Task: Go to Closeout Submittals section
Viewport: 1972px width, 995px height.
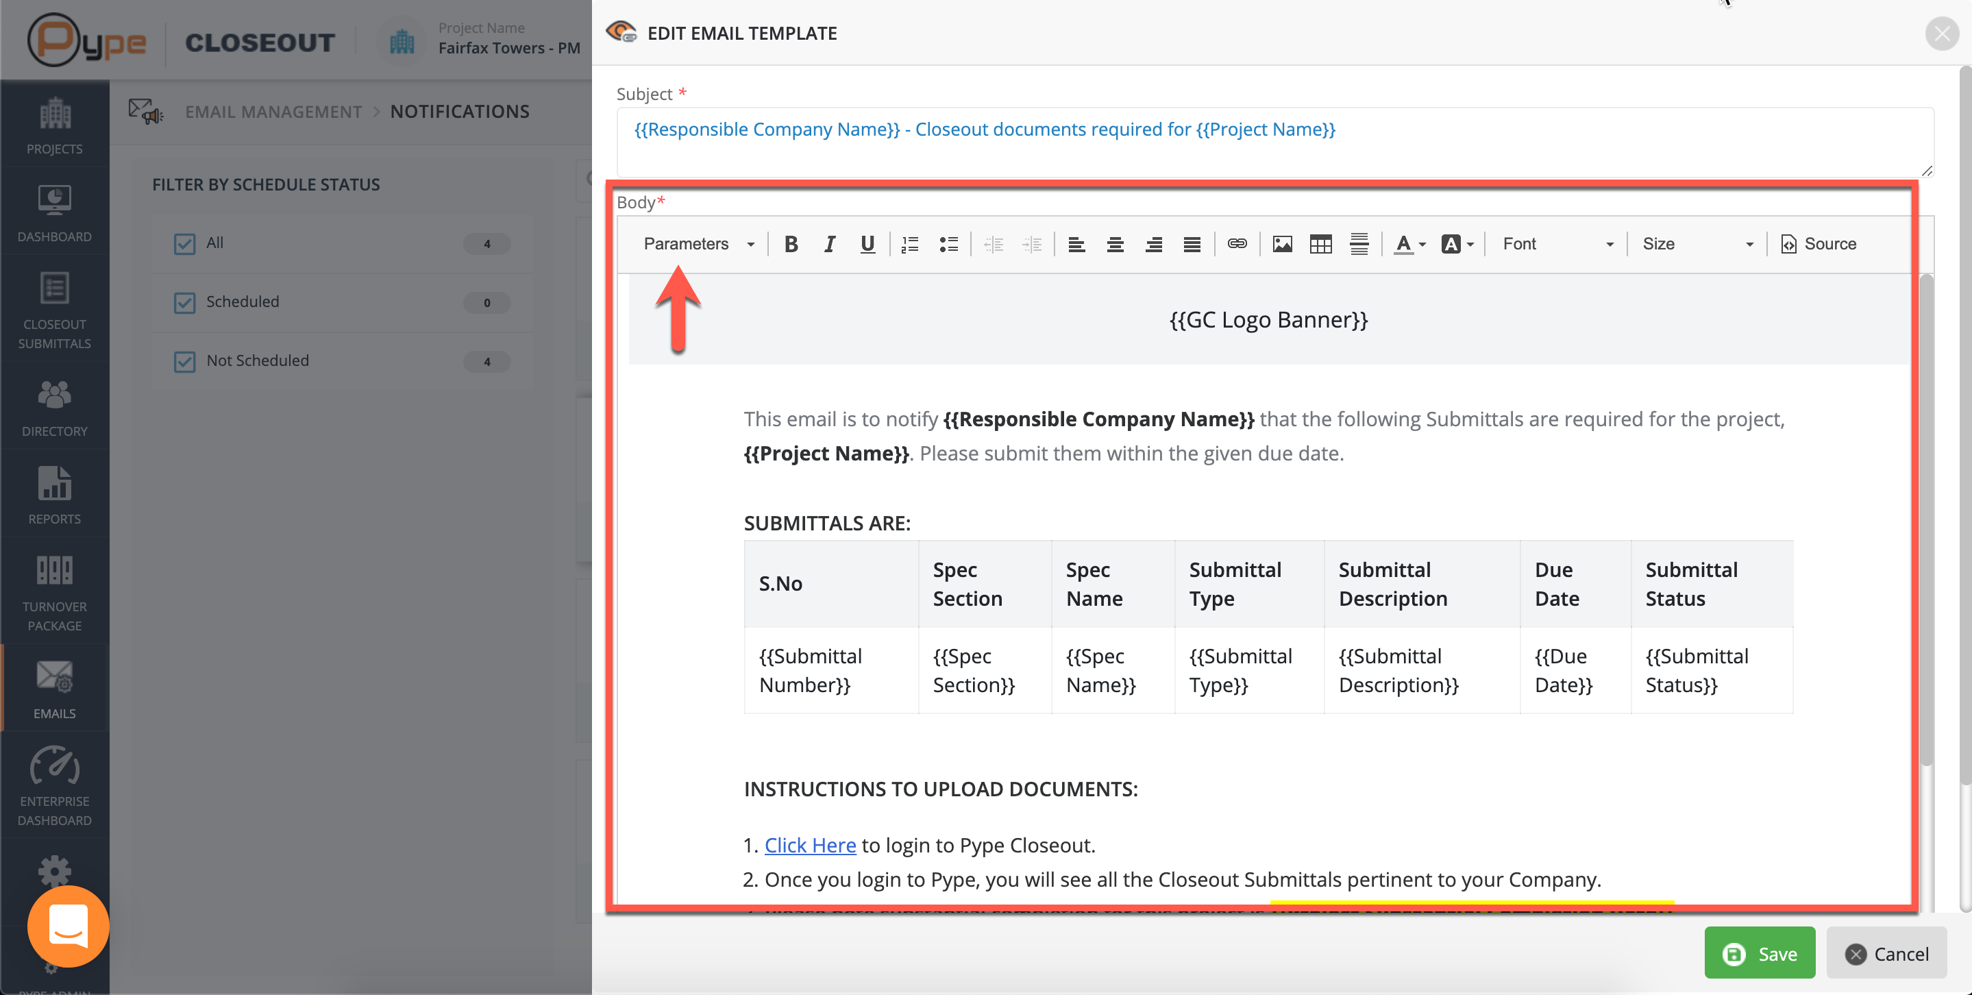Action: point(54,310)
